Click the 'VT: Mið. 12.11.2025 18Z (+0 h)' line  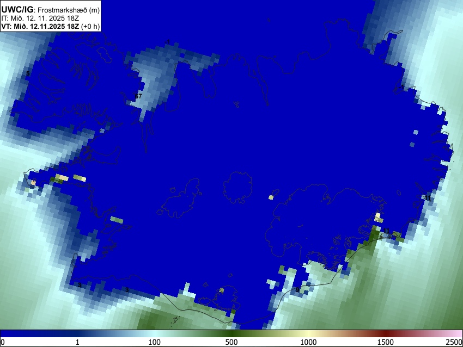pos(51,26)
